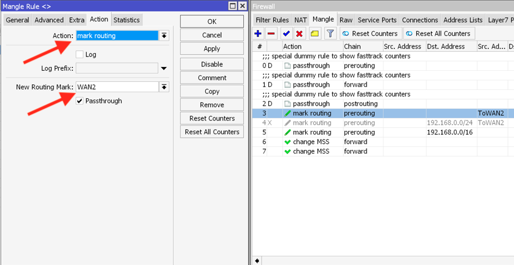Open the funnel filter icon

330,34
